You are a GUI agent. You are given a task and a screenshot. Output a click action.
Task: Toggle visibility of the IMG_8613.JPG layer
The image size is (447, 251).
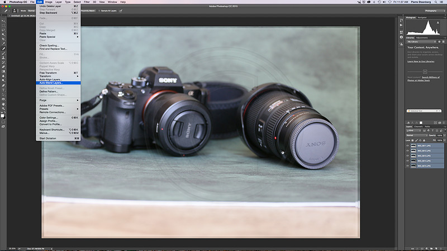pos(407,156)
